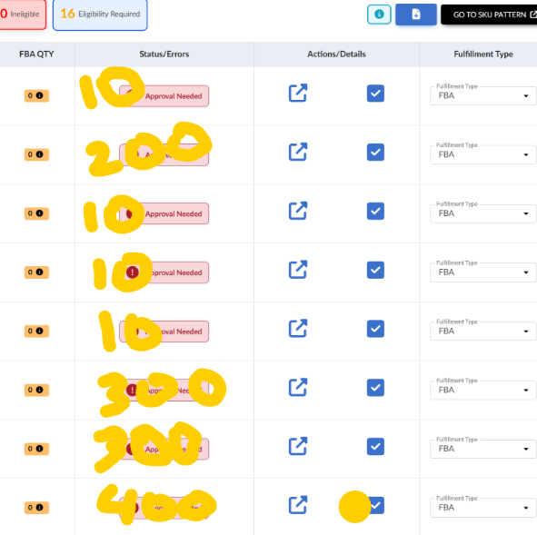Open the fourth row's external link icon
Viewport: 537px width, 535px height.
298,270
